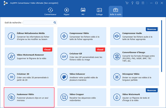Open the Video Watermark Remover title
Viewport: 166px width, 108px height.
point(30,55)
